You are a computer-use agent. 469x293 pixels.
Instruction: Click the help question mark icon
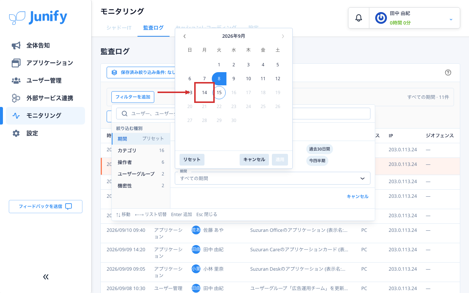448,73
